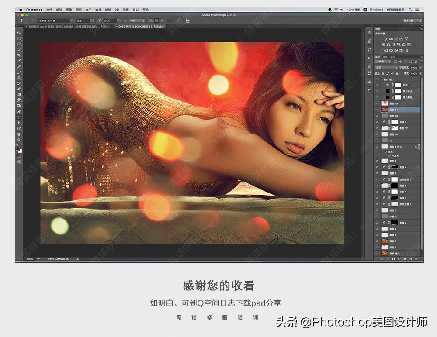Image resolution: width=437 pixels, height=337 pixels.
Task: Click the text color swatch in options bar
Action: 170,21
